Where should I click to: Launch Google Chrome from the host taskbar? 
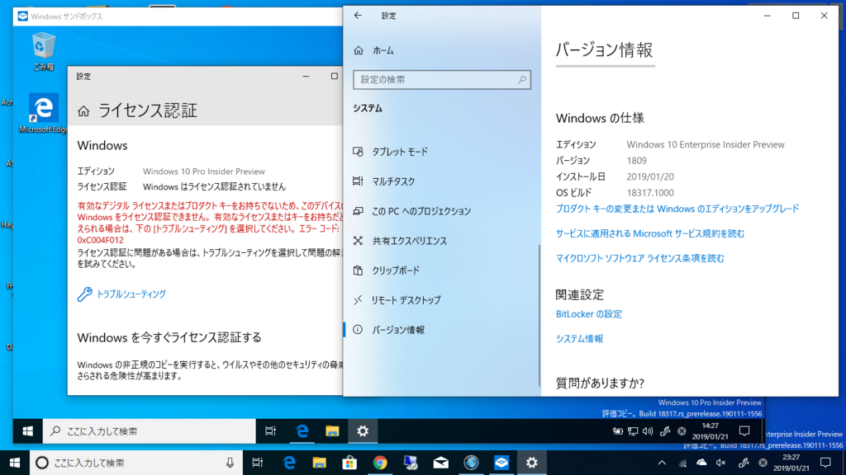pyautogui.click(x=380, y=463)
